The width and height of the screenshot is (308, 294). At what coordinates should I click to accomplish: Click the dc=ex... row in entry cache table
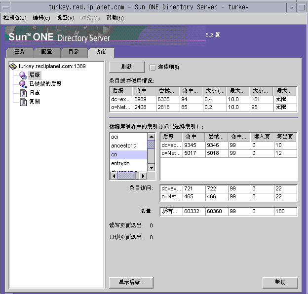pyautogui.click(x=203, y=100)
